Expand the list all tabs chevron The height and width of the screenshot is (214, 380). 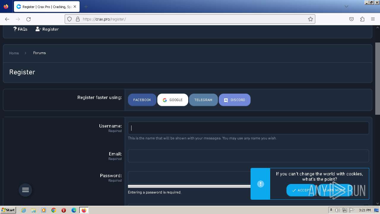click(x=346, y=7)
